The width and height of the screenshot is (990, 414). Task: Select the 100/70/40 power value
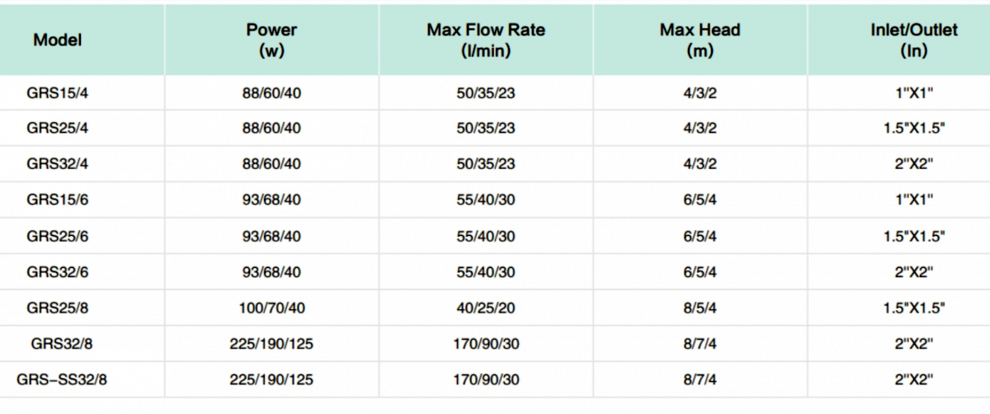click(x=271, y=308)
